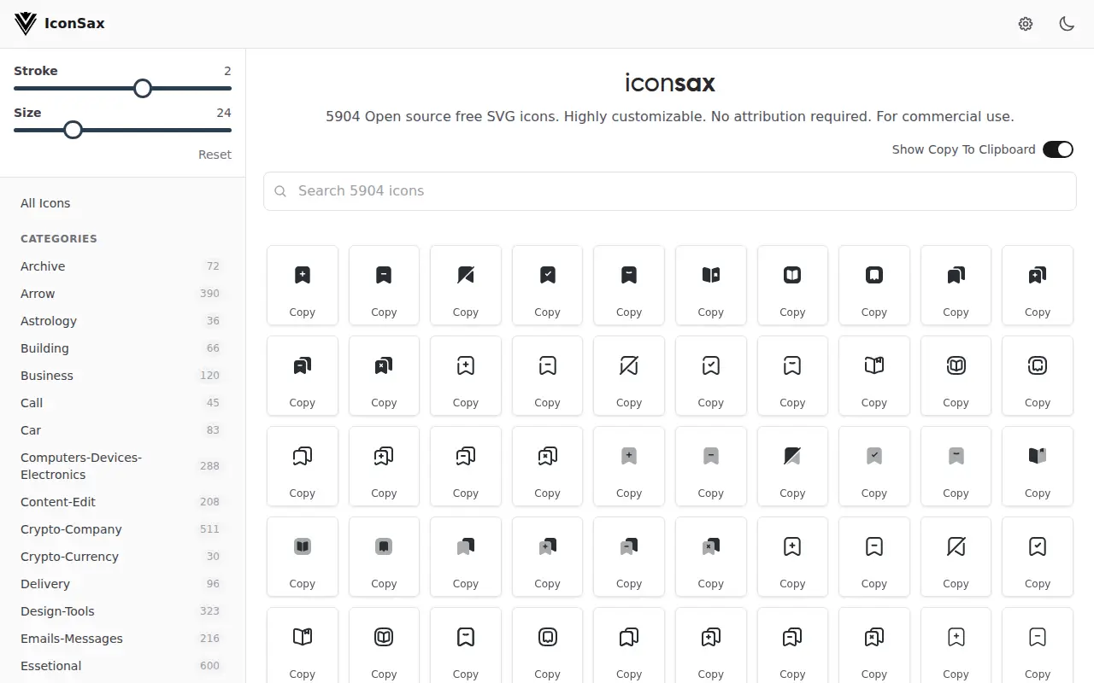The image size is (1094, 683).
Task: Select the gray rounded-square open-book icon
Action: 303,546
